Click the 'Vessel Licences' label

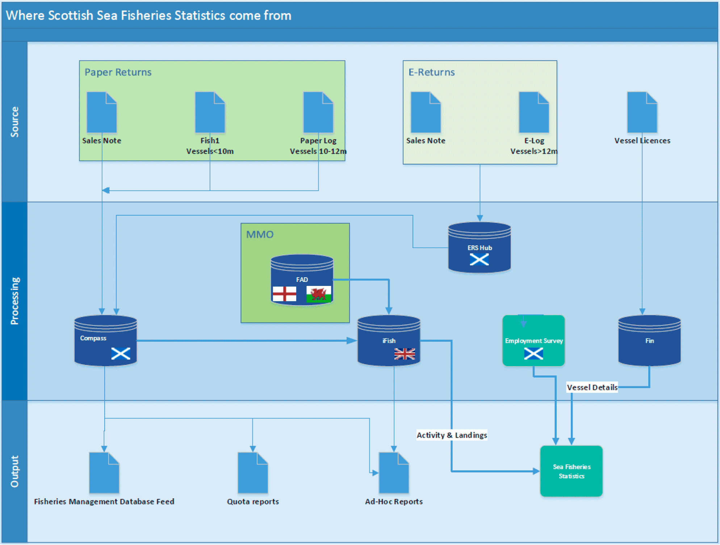[x=642, y=141]
